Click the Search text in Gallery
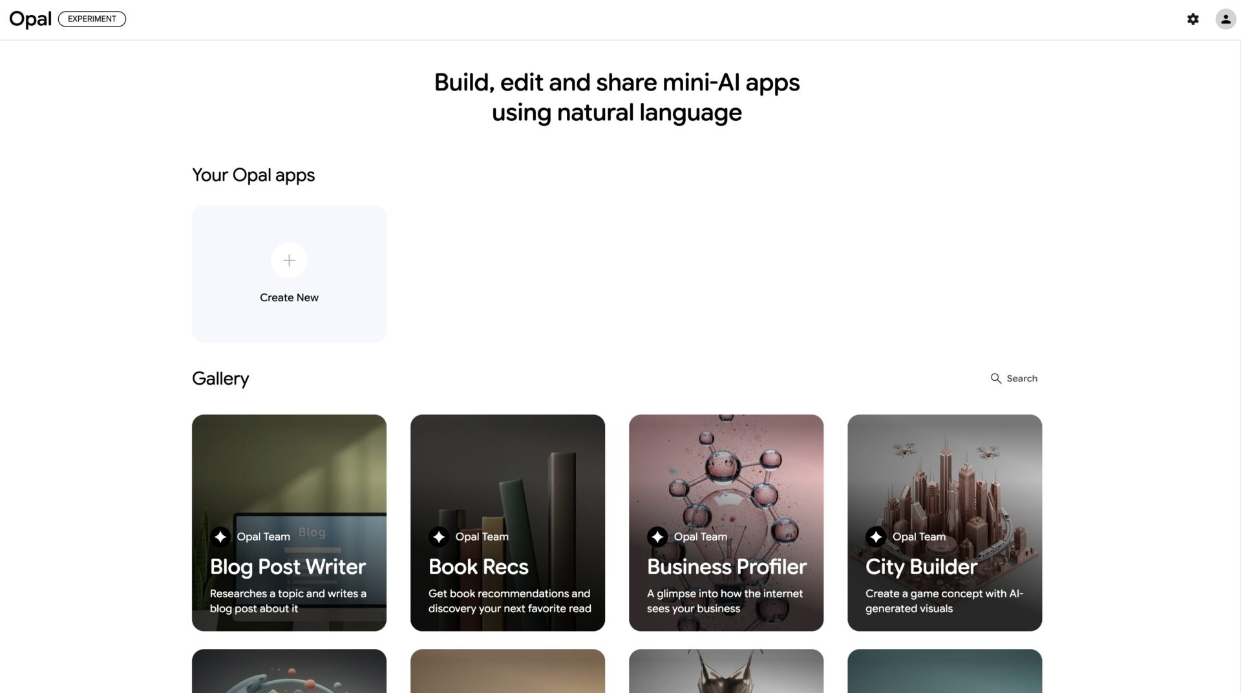Screen dimensions: 1241x693 [1022, 379]
